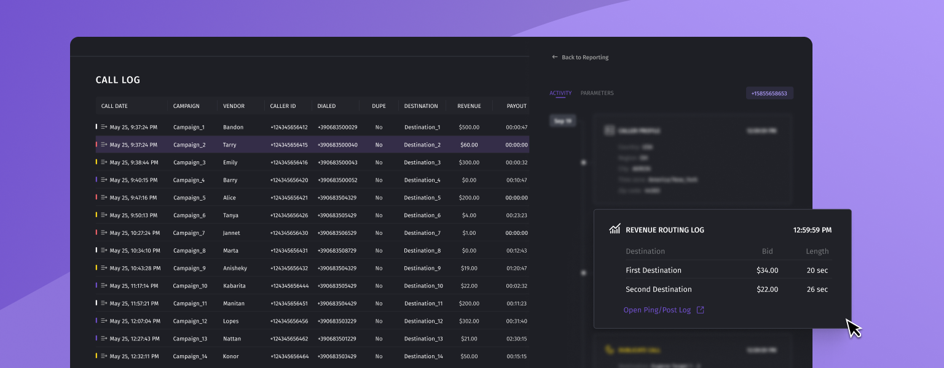944x368 pixels.
Task: Click the revenue chart icon in Revenue Routing Log
Action: [x=615, y=229]
